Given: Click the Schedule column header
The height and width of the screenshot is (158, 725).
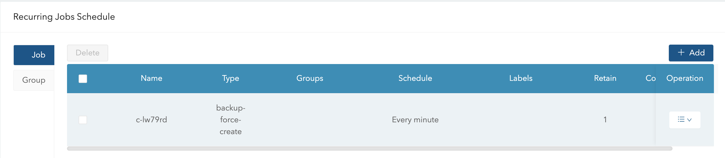Looking at the screenshot, I should (415, 78).
